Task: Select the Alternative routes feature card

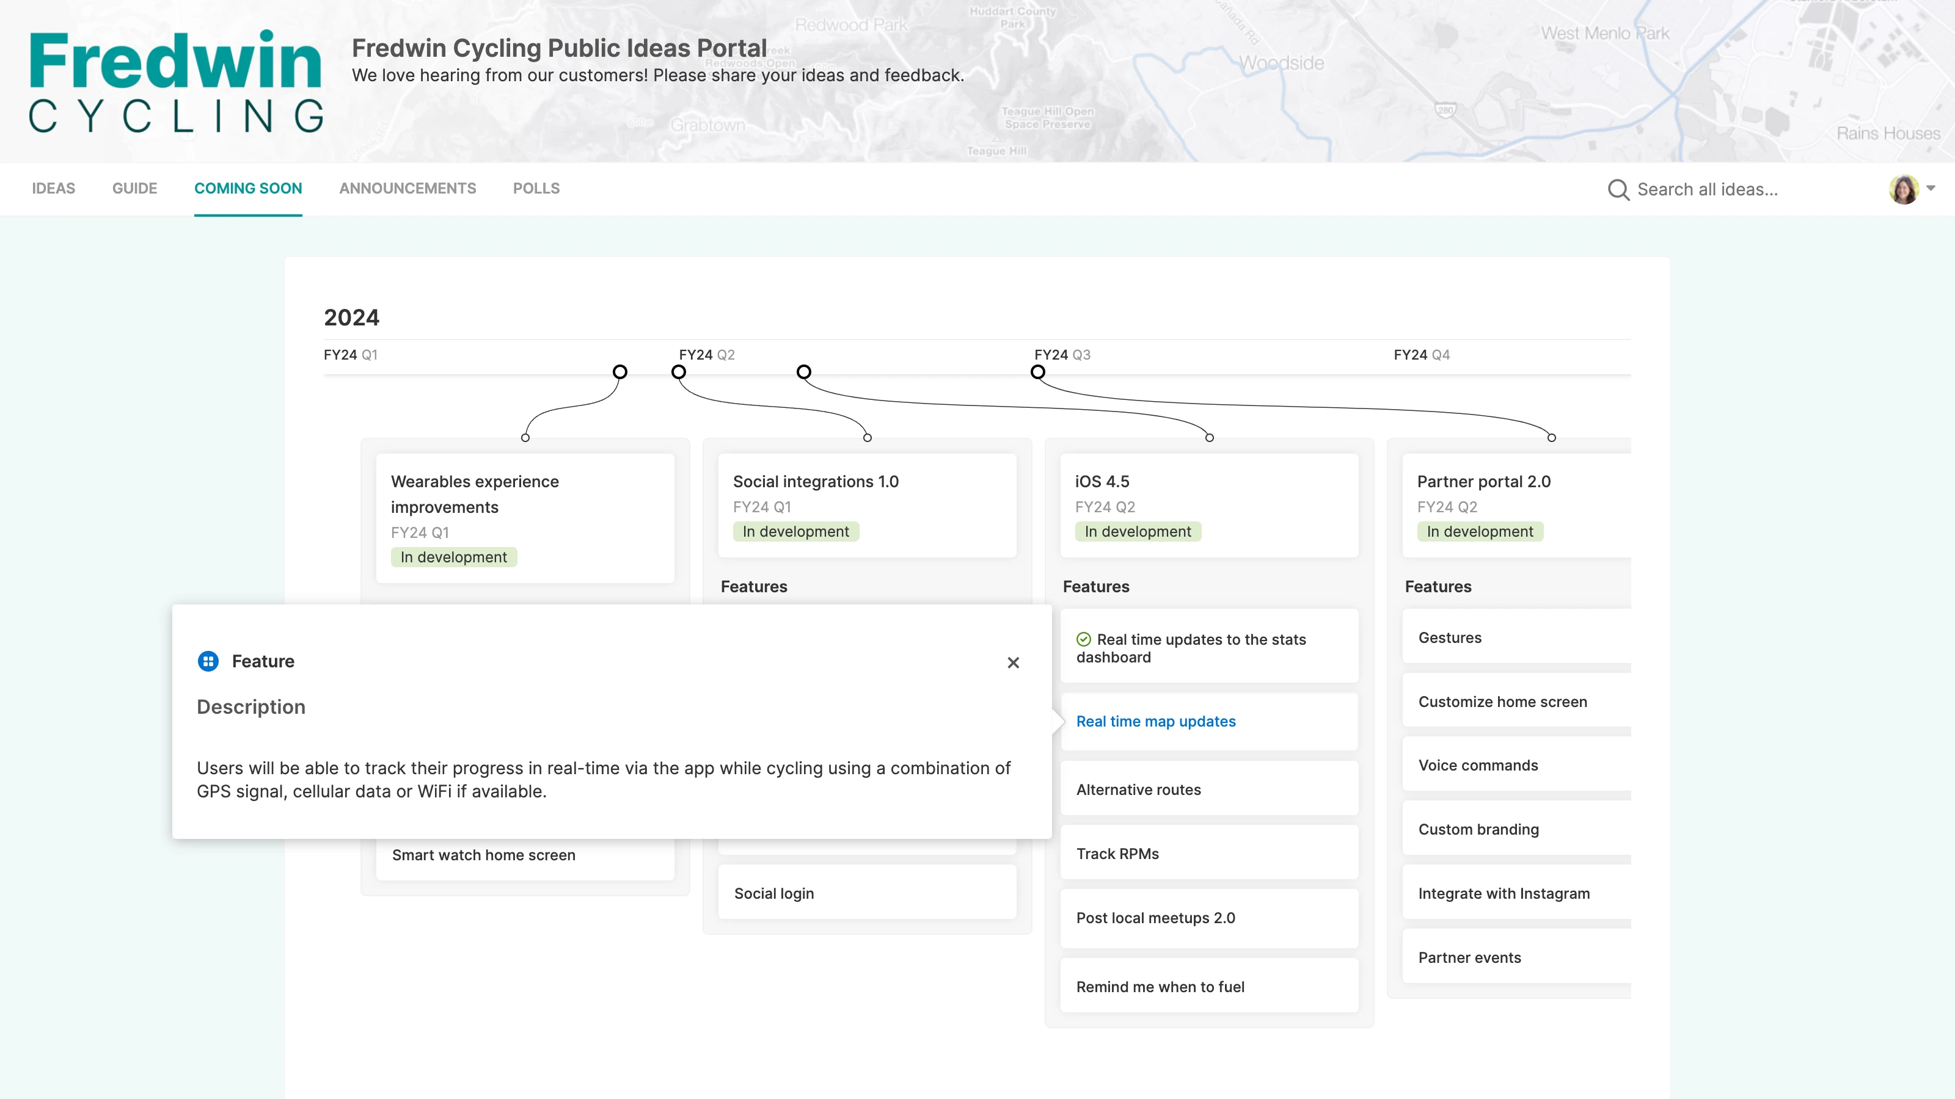Action: [x=1210, y=789]
